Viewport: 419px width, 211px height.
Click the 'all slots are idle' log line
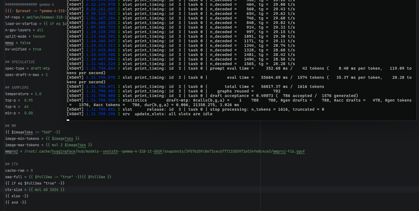tap(140, 114)
